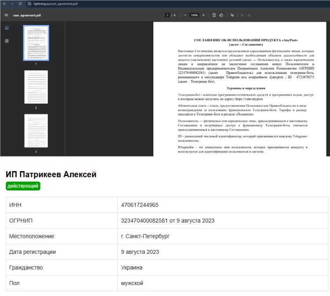
Task: Click the green 'действующий' status badge
Action: (x=23, y=186)
